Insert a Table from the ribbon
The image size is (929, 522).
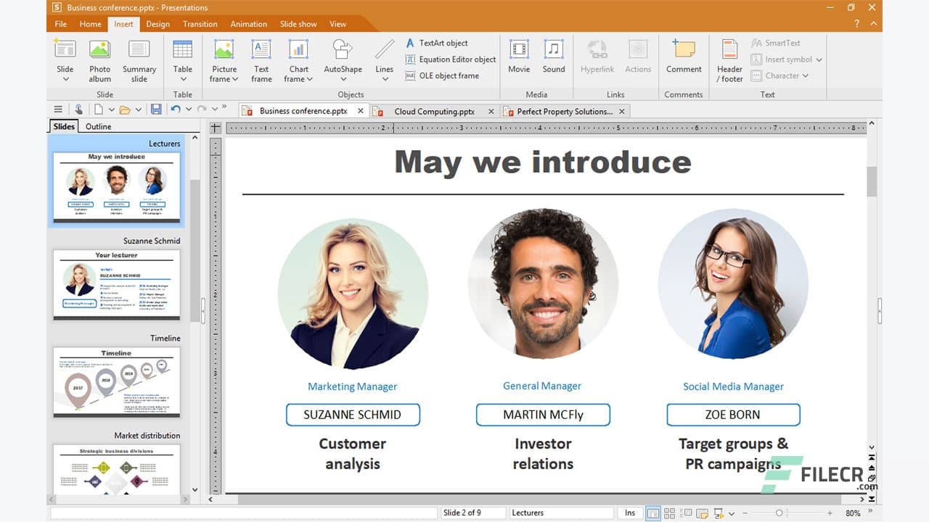point(182,59)
